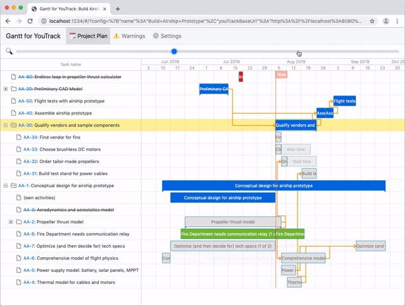The width and height of the screenshot is (405, 306).
Task: Open issue link AA-8
Action: point(29,234)
